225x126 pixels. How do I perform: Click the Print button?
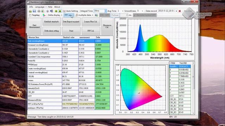[x=71, y=31]
